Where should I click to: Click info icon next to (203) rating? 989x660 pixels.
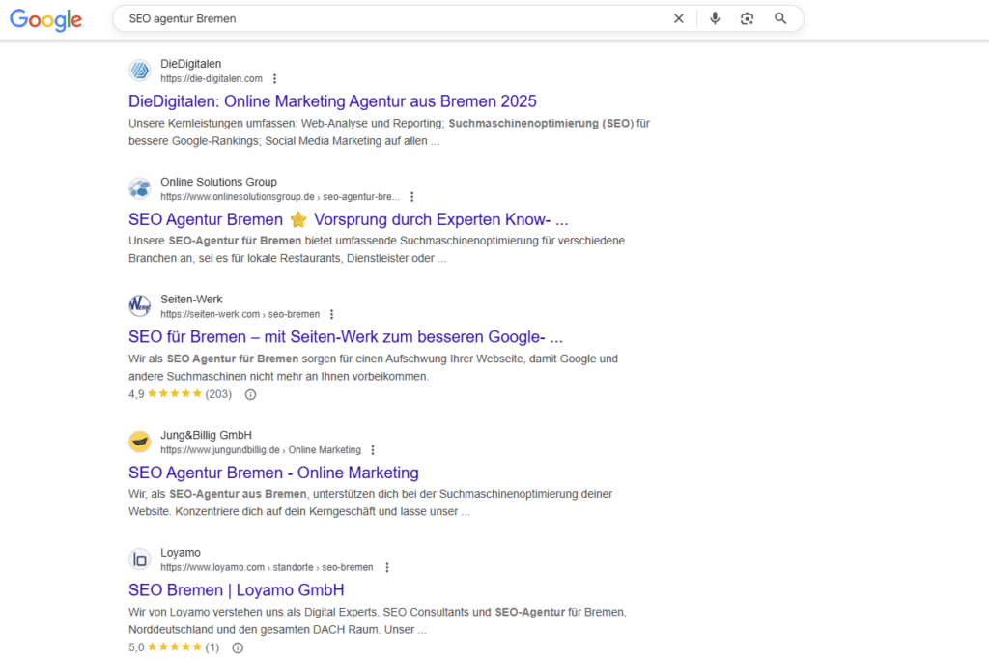pos(250,395)
